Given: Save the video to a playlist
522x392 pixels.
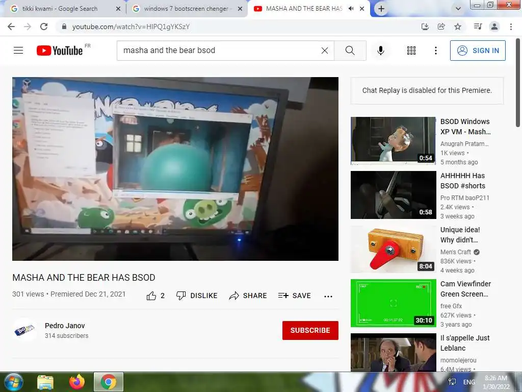Looking at the screenshot, I should tap(294, 296).
